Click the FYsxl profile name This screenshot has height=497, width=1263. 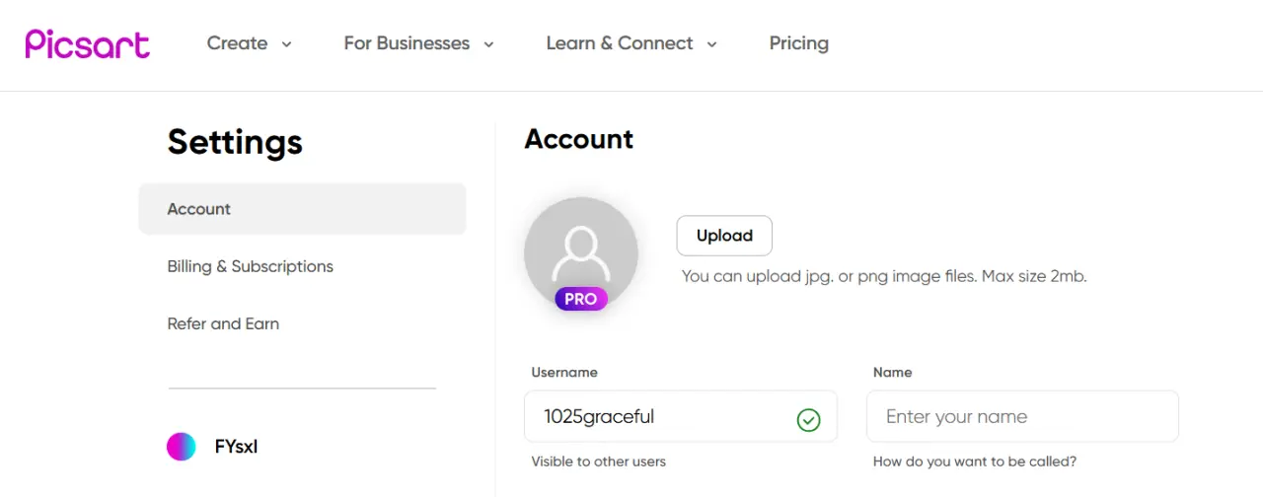pyautogui.click(x=237, y=447)
